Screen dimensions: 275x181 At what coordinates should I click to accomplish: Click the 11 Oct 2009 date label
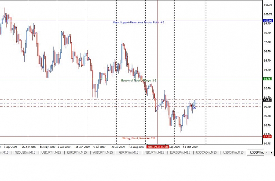click(x=191, y=147)
